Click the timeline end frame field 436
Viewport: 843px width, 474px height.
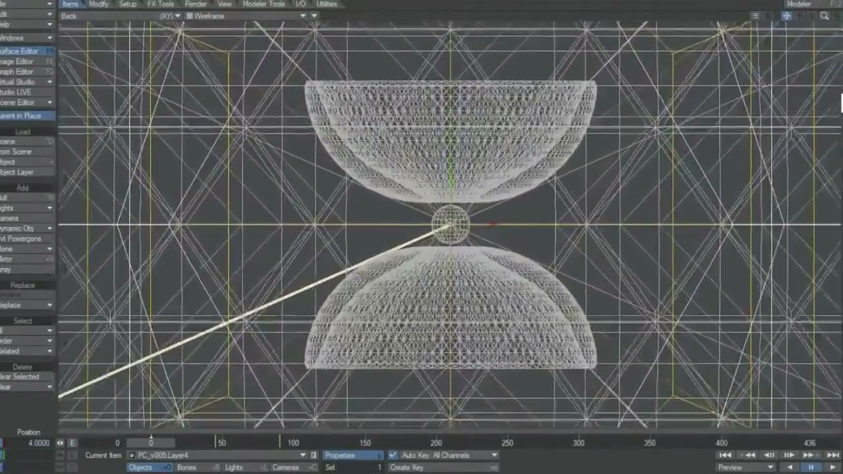click(x=809, y=443)
